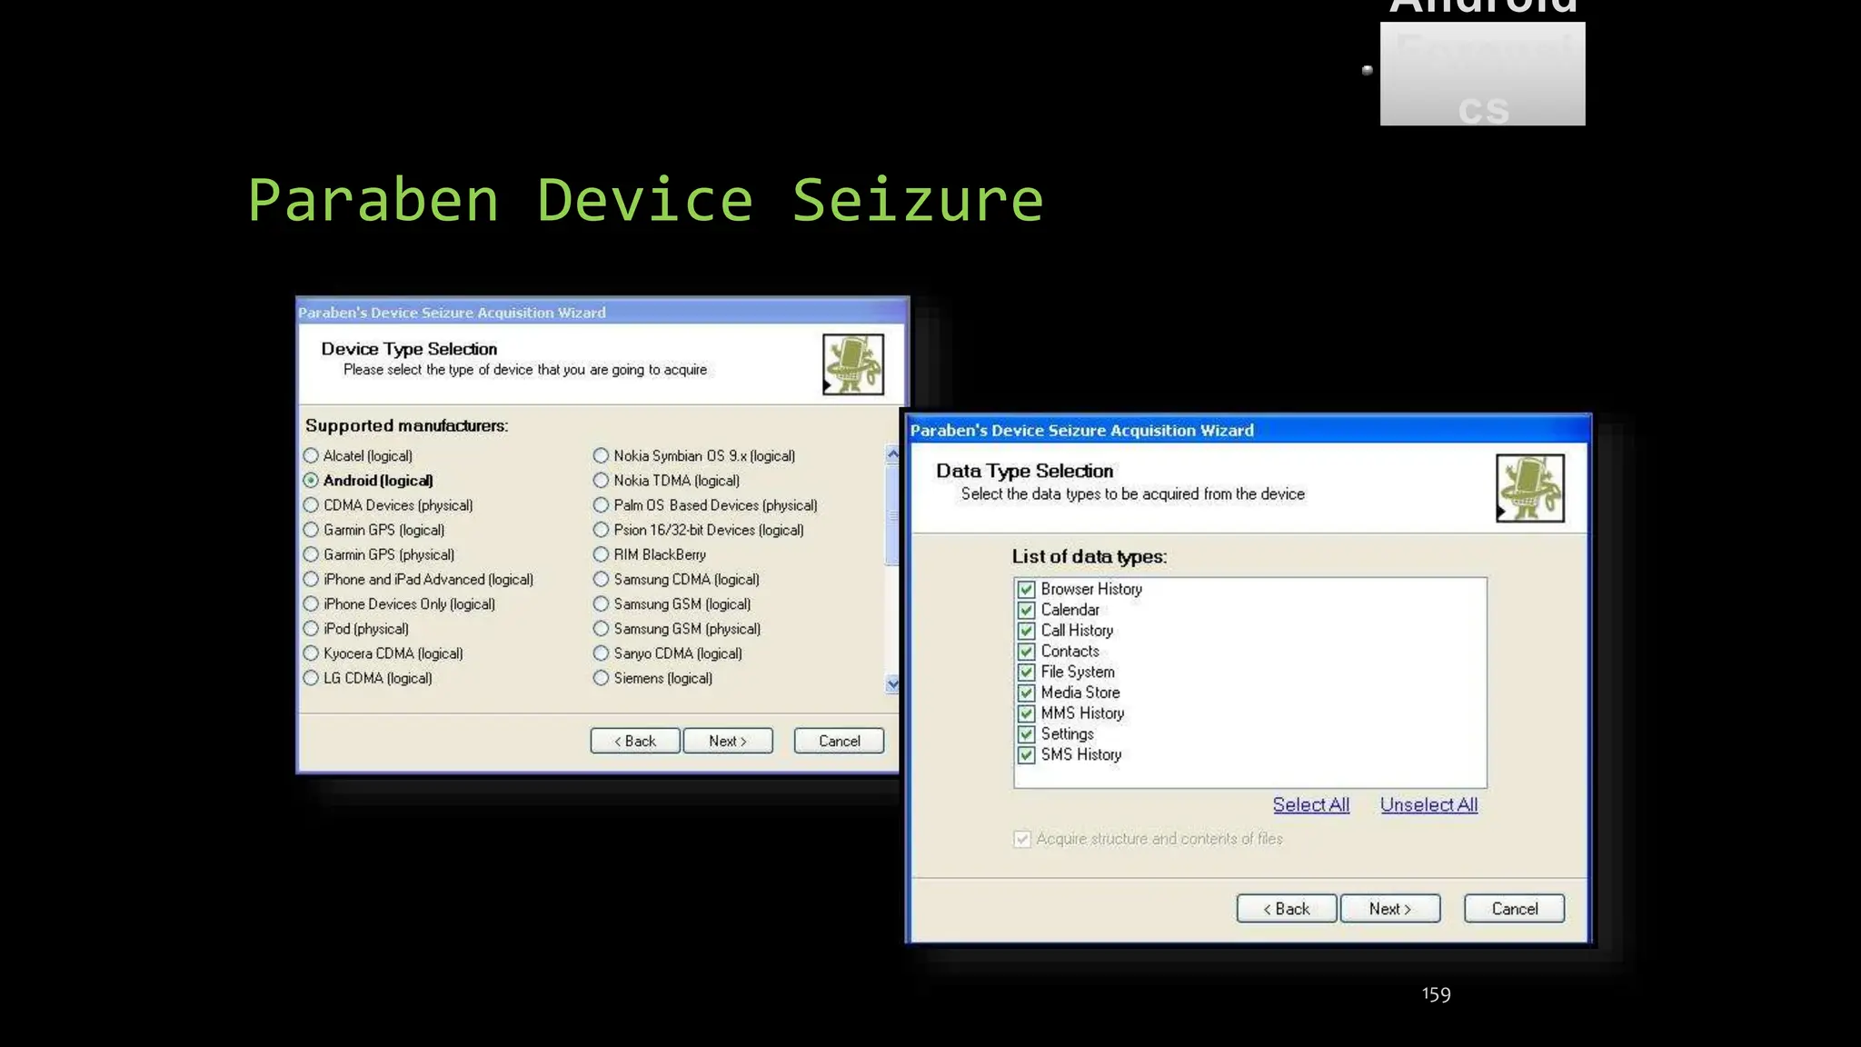Uncheck the SMS History checkbox

pyautogui.click(x=1026, y=755)
